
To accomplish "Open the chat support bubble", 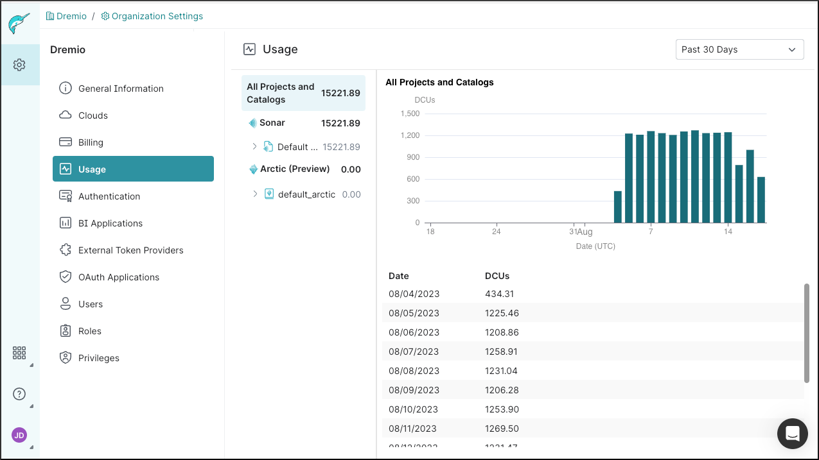I will point(792,434).
